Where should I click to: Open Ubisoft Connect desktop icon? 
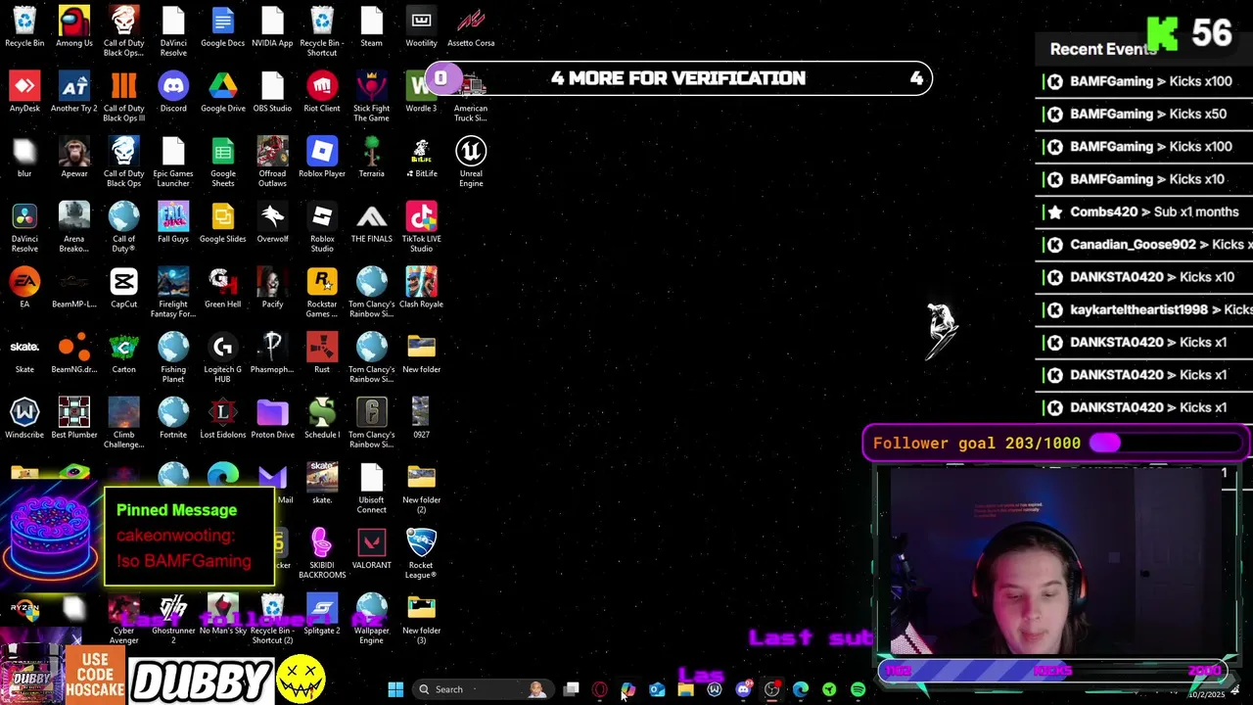pos(371,489)
